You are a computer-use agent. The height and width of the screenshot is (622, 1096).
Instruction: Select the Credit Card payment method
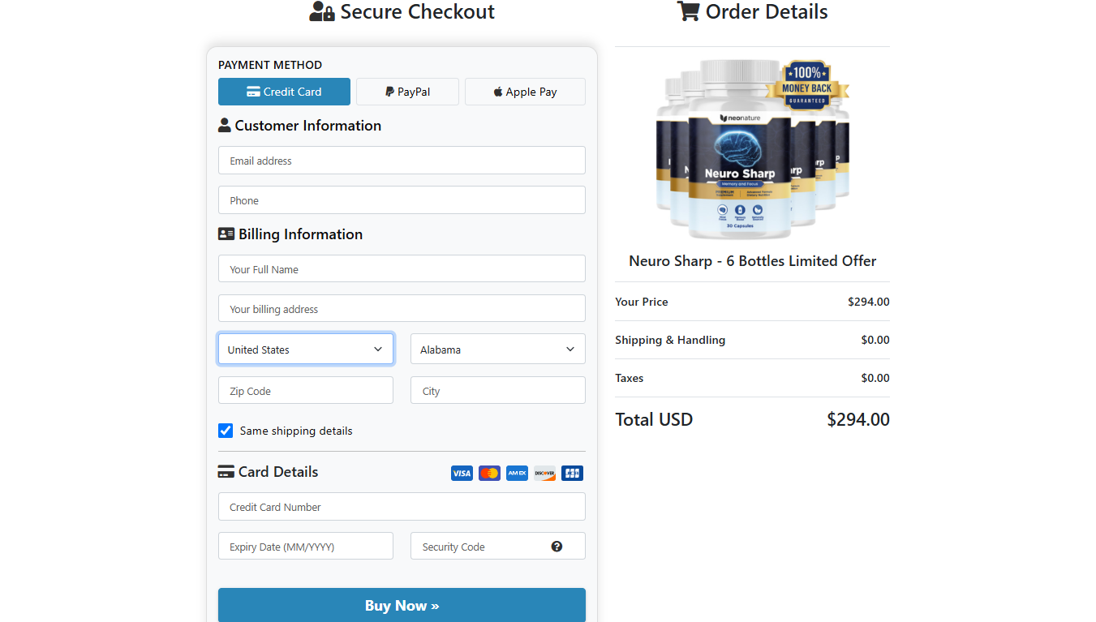click(x=284, y=92)
